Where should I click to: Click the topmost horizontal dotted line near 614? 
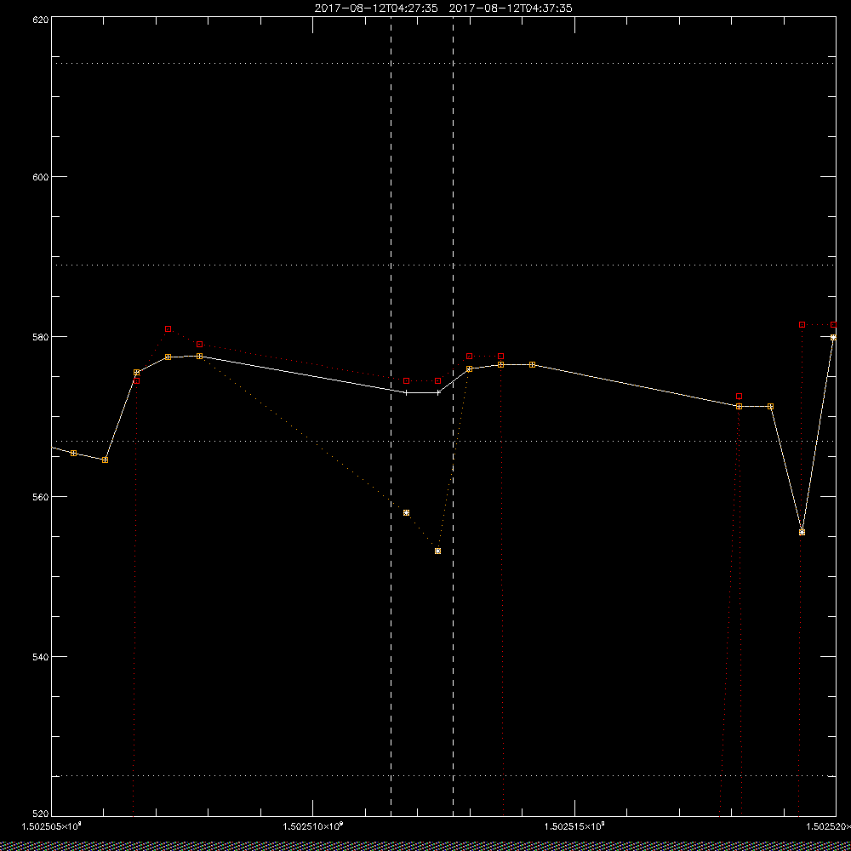click(443, 64)
